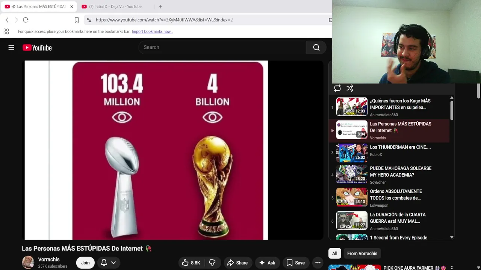
Task: Join the Vorrachis channel
Action: (85, 263)
